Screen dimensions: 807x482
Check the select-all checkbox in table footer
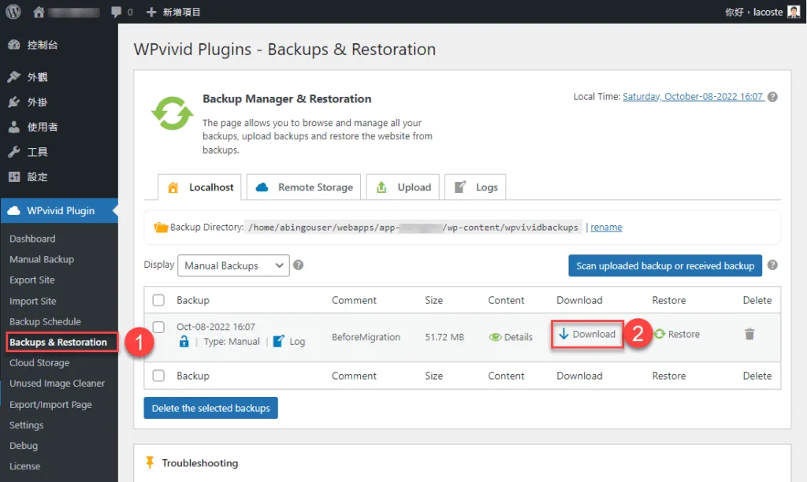pos(158,376)
